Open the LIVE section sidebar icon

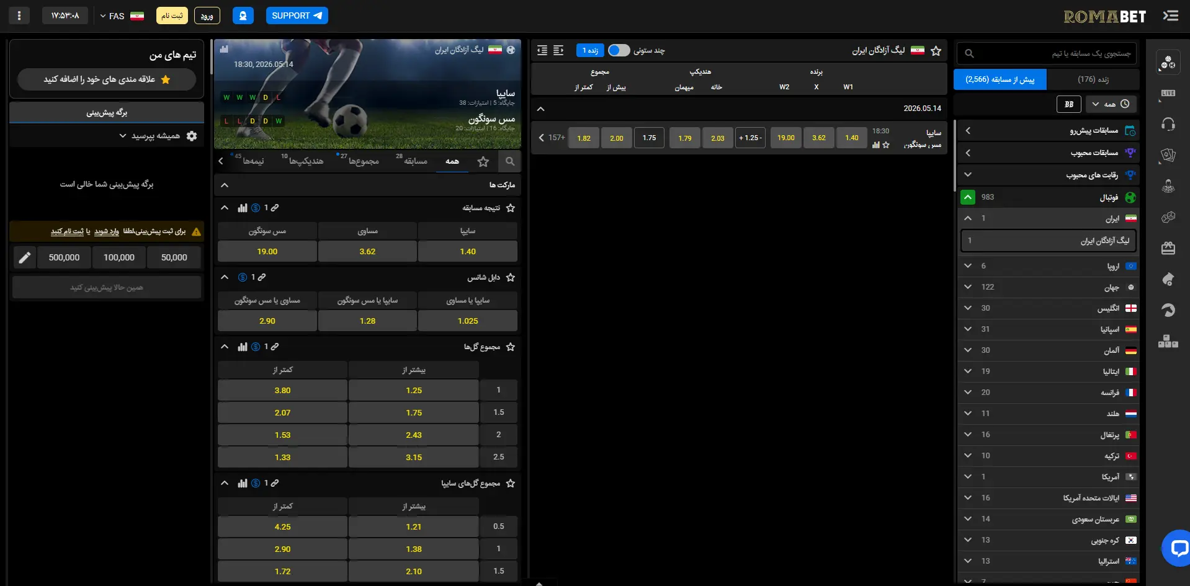[1168, 93]
